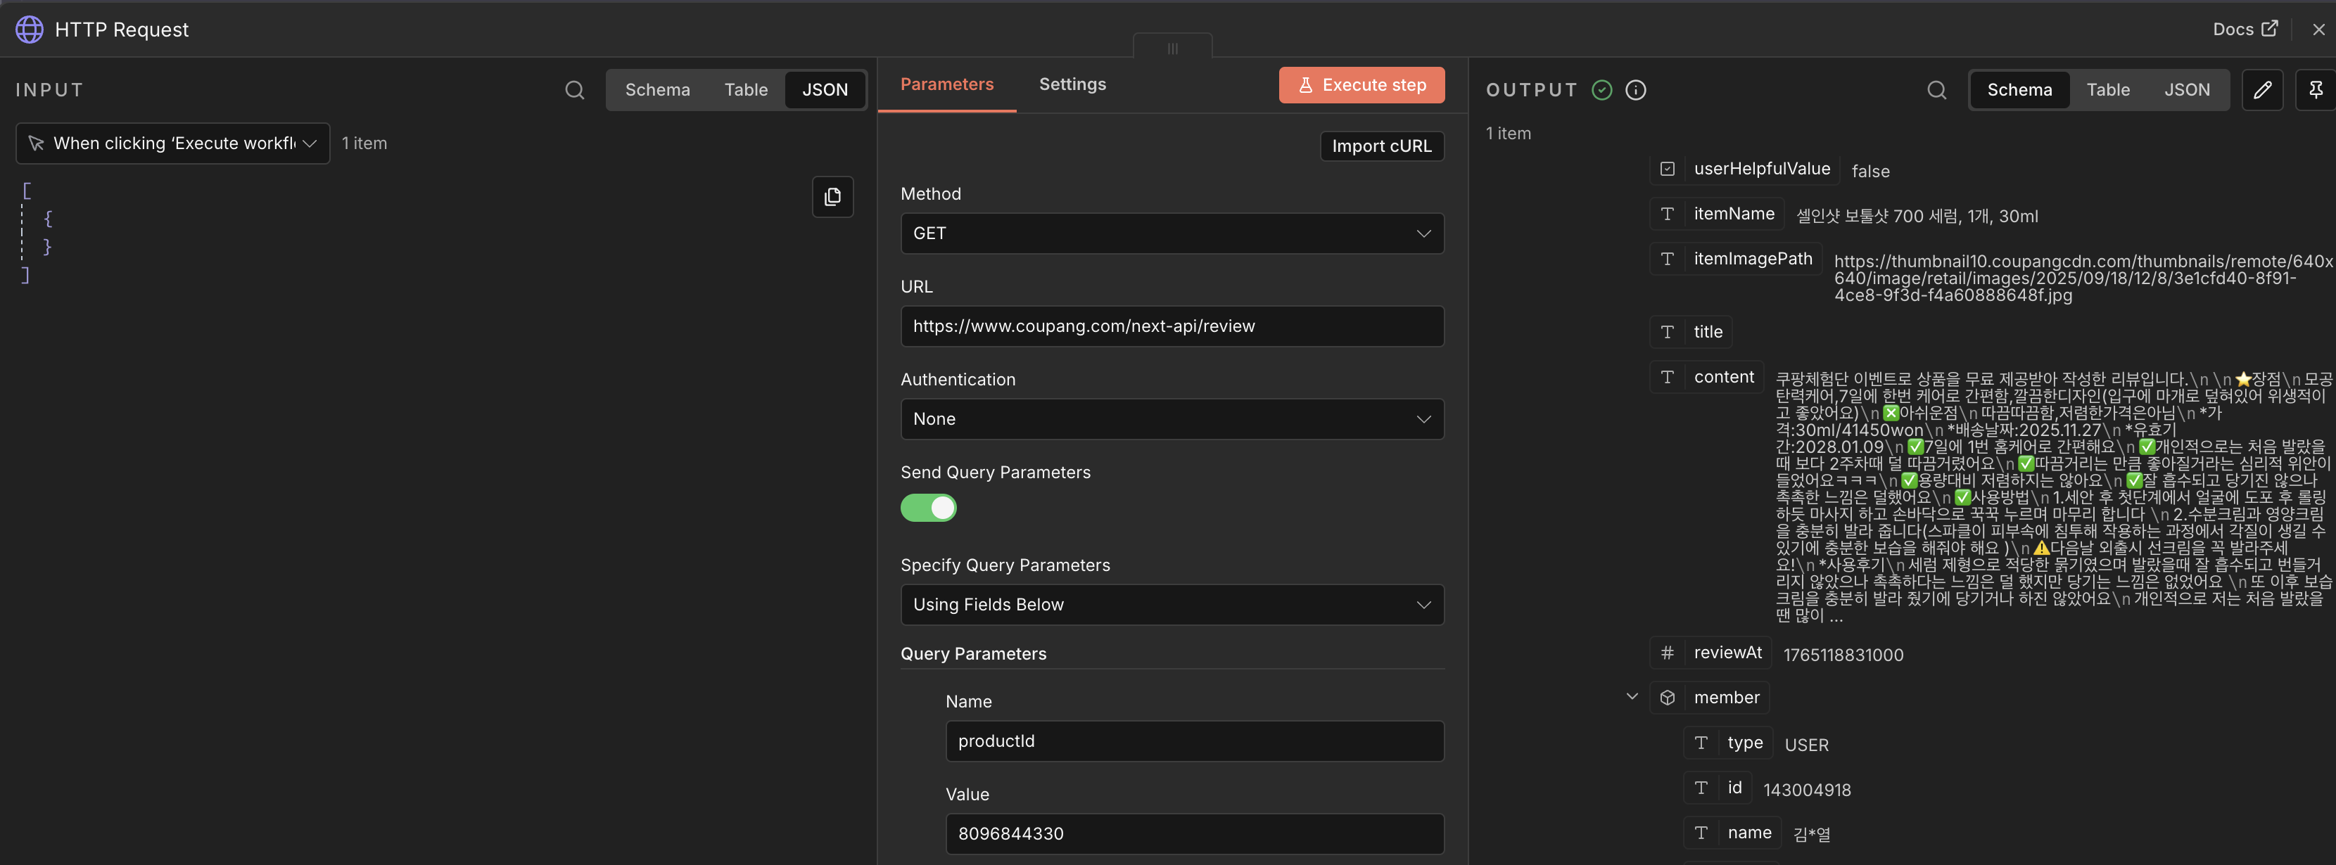The image size is (2336, 865).
Task: Click the '1 item' count in INPUT panel
Action: tap(364, 143)
